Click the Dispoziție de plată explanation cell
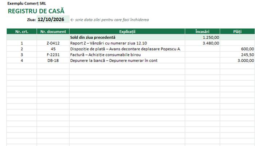This screenshot has width=255, height=146. (127, 49)
